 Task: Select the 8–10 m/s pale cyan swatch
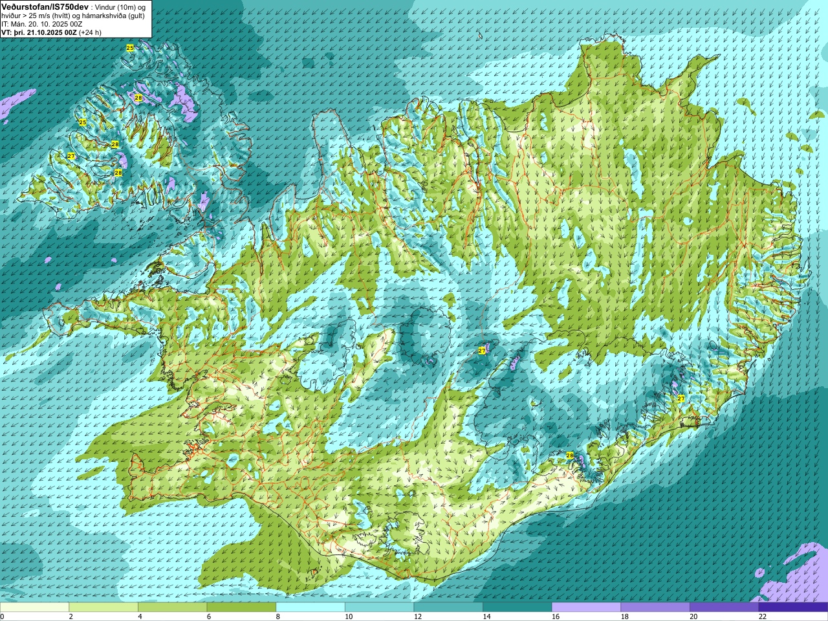310,607
